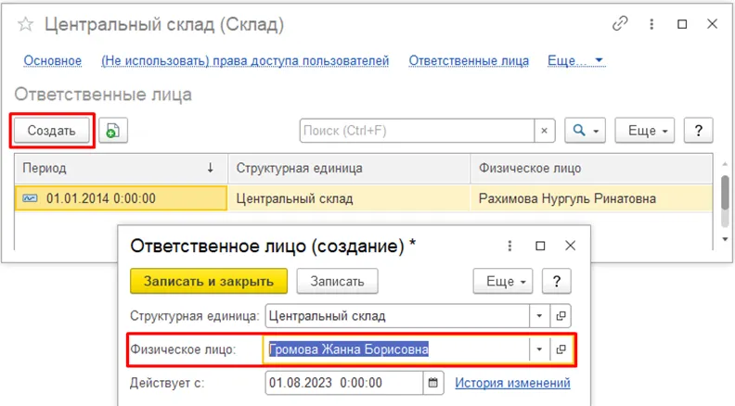Open Еще dropdown in the creation dialog
This screenshot has height=406, width=735.
(x=503, y=281)
